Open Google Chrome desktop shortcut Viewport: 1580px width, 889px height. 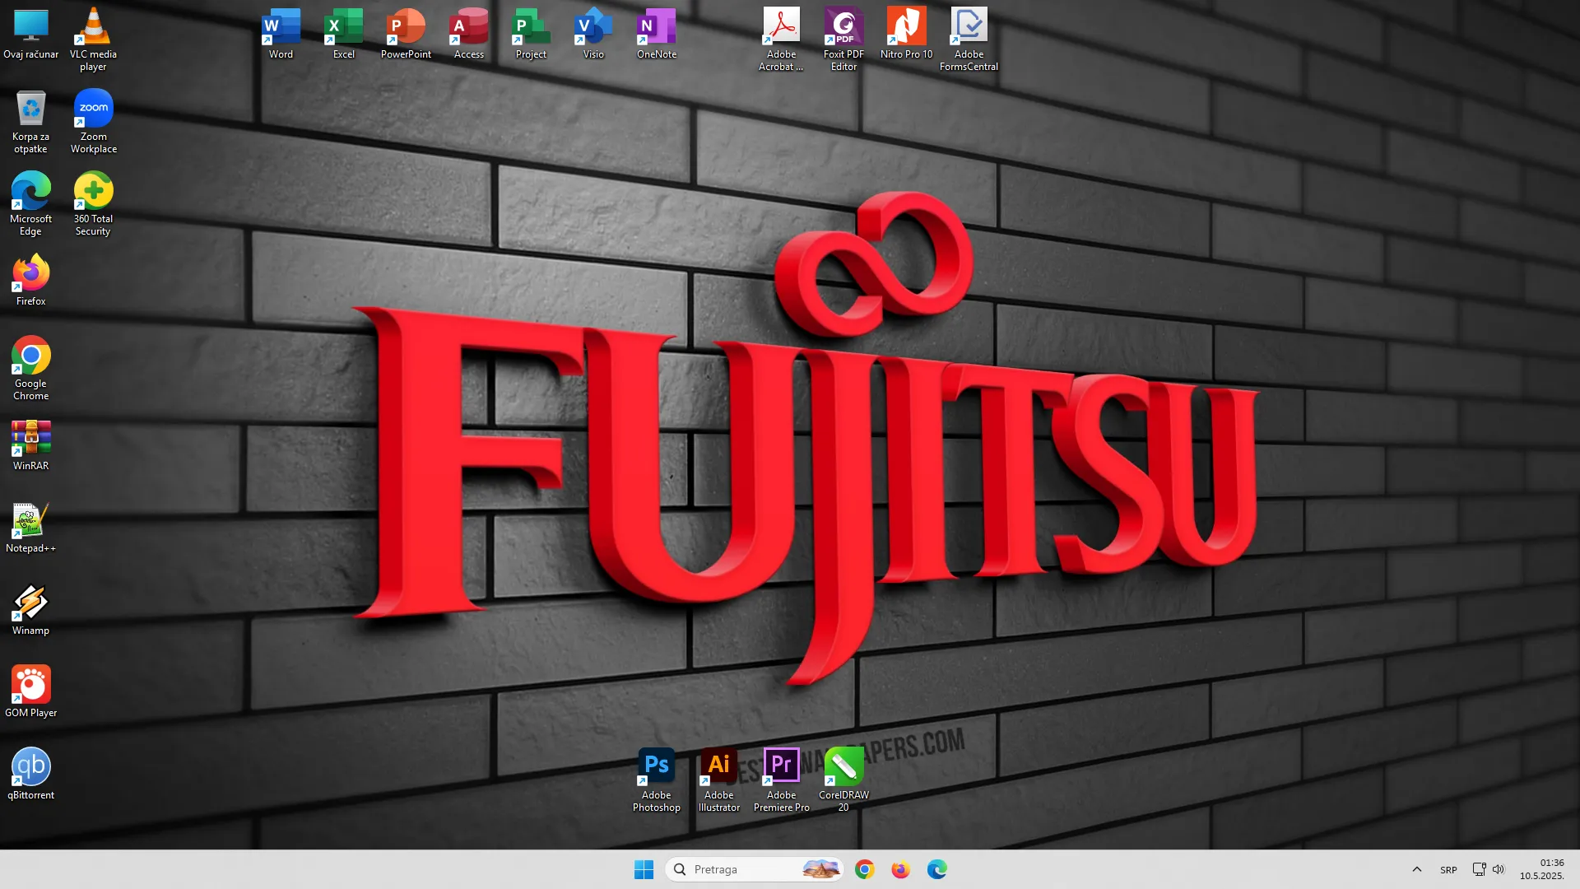click(31, 368)
